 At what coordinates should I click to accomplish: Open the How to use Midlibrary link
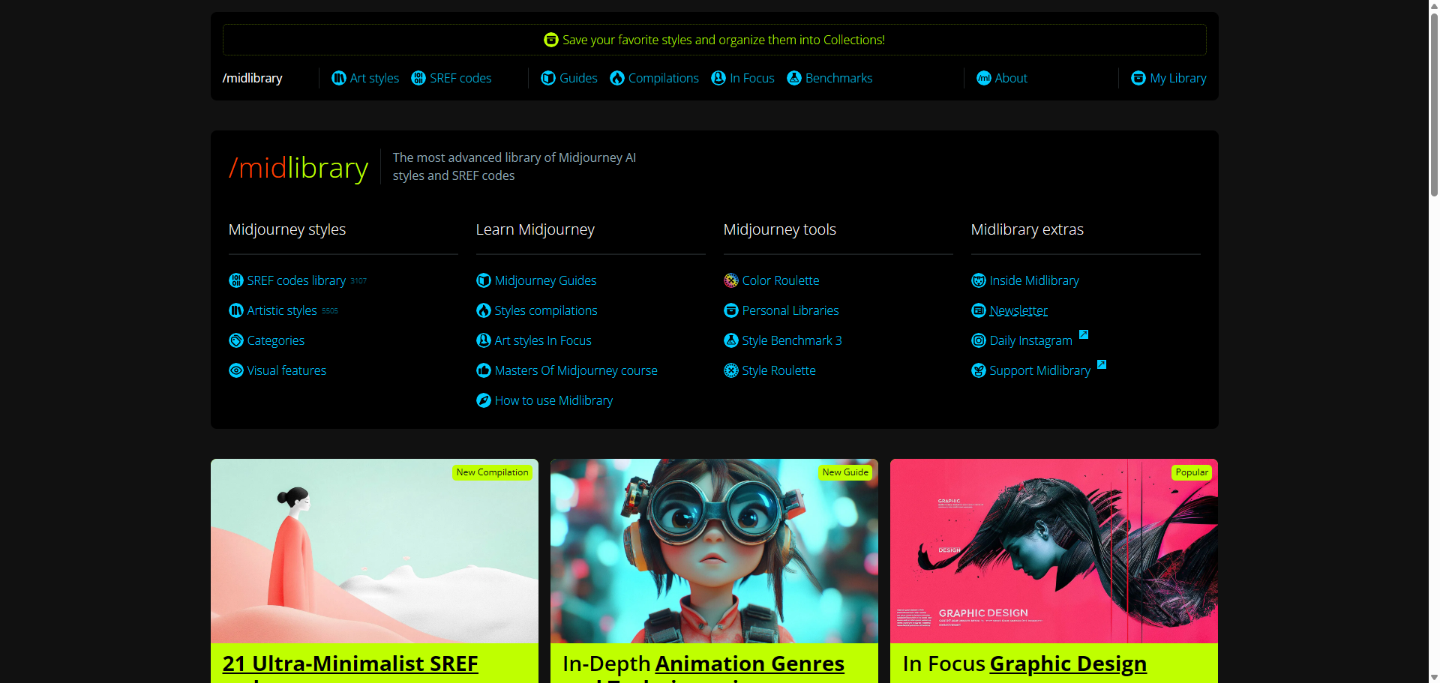click(x=544, y=400)
